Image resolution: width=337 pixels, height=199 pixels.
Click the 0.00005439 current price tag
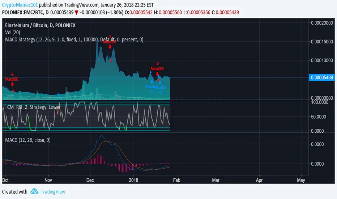point(322,77)
